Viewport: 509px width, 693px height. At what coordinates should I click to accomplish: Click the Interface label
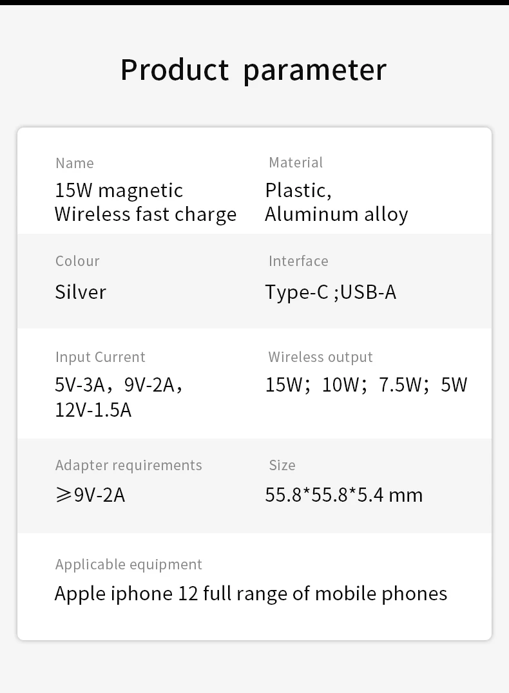298,261
